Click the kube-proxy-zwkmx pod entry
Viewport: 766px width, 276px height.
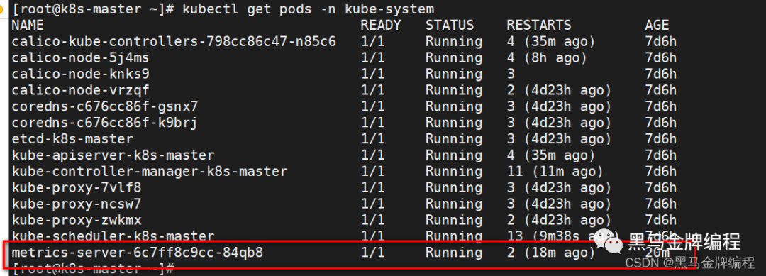click(76, 221)
